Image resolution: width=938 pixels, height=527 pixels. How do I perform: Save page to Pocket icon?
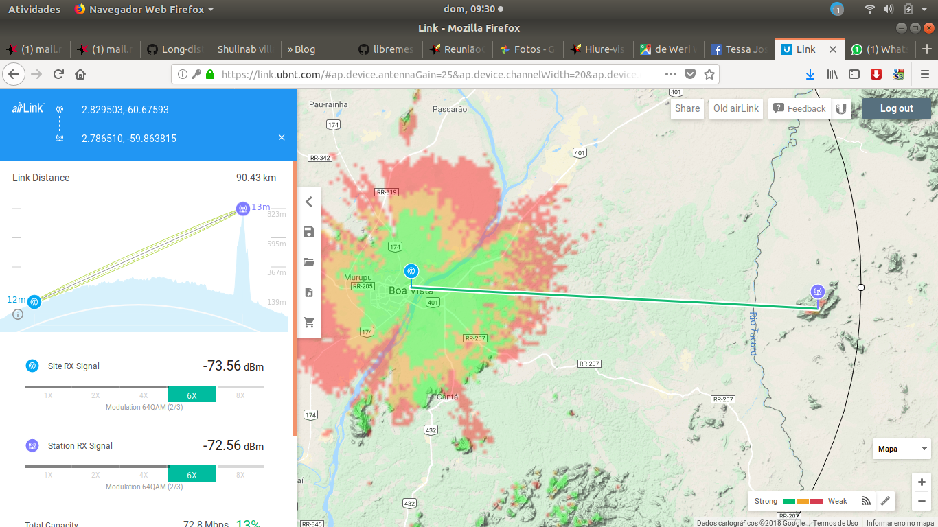(x=690, y=74)
